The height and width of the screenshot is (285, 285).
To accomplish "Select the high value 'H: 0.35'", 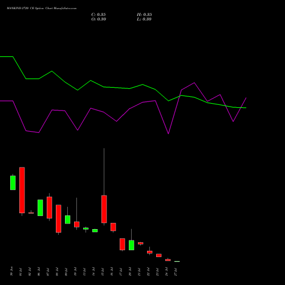I will click(x=144, y=15).
